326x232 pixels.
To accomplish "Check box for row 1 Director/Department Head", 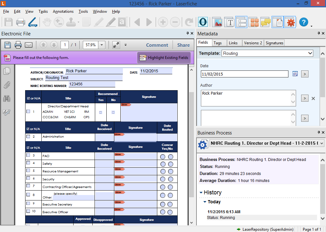I will (x=28, y=112).
